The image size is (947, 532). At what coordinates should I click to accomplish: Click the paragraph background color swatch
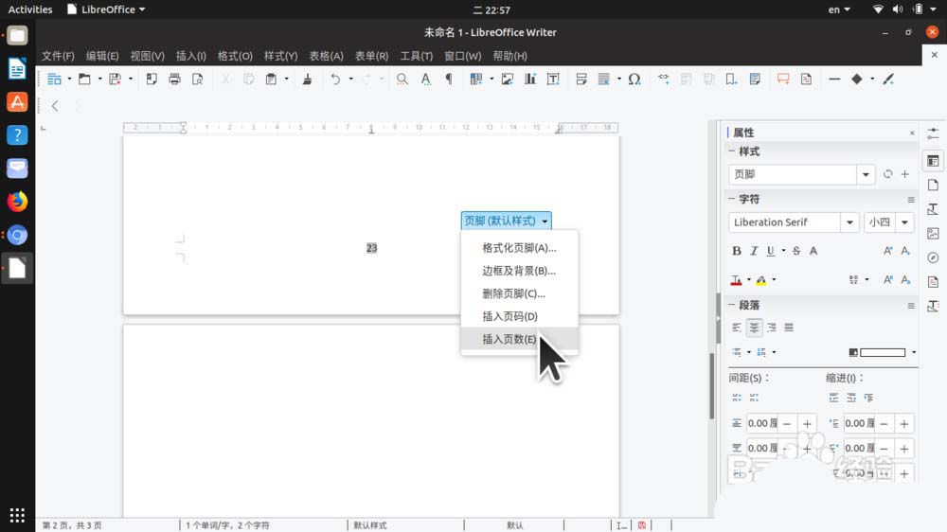click(x=882, y=352)
